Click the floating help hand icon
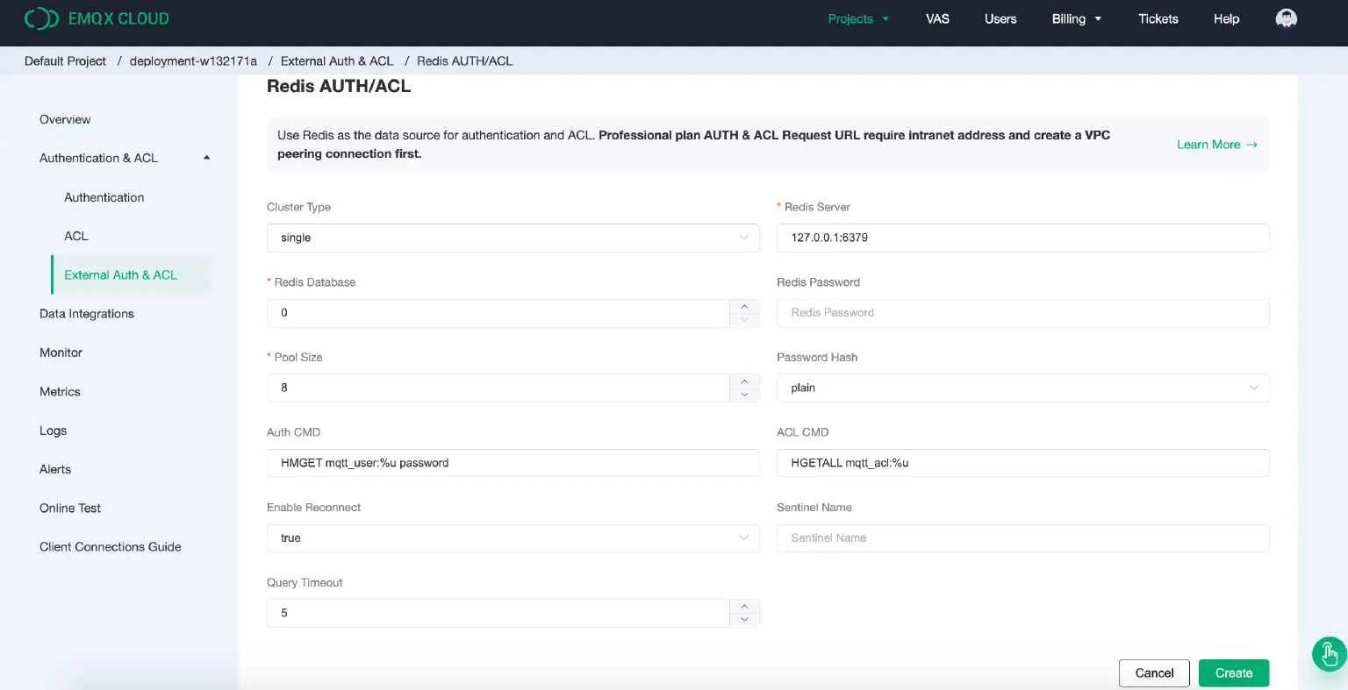This screenshot has height=690, width=1348. coord(1329,654)
